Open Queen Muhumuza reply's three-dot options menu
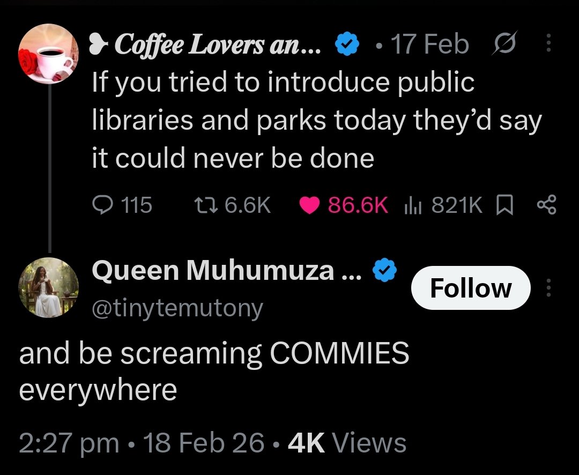Image resolution: width=579 pixels, height=475 pixels. point(548,288)
